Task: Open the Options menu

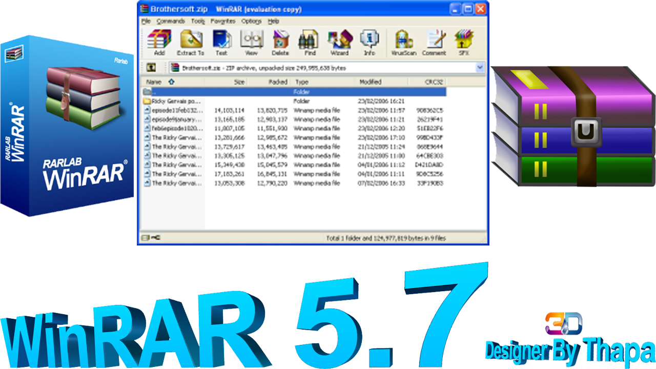Action: [252, 21]
